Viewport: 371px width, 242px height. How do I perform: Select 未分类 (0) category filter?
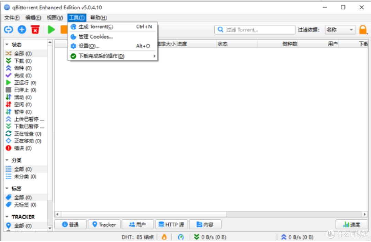(25, 177)
